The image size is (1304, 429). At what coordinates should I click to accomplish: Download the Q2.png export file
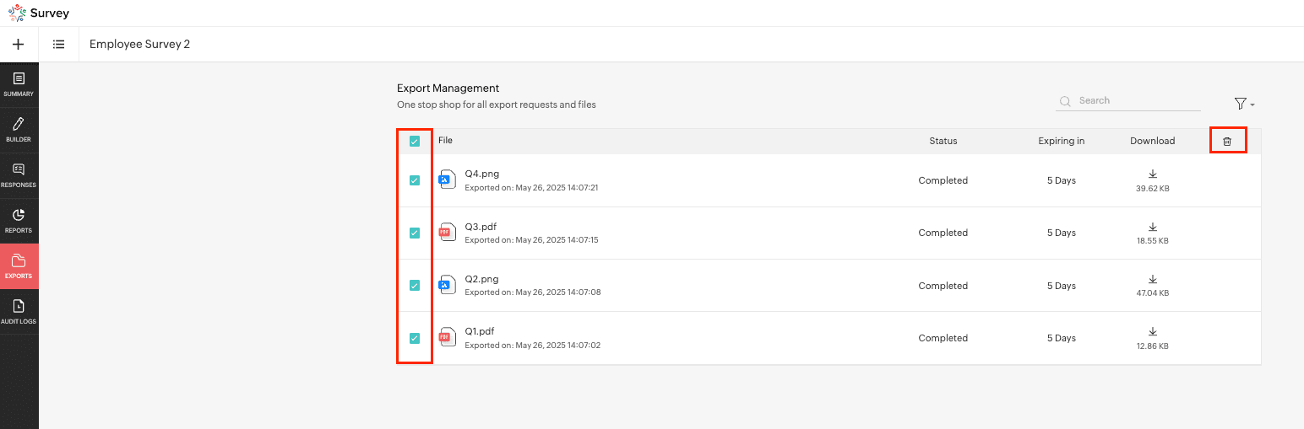tap(1152, 280)
